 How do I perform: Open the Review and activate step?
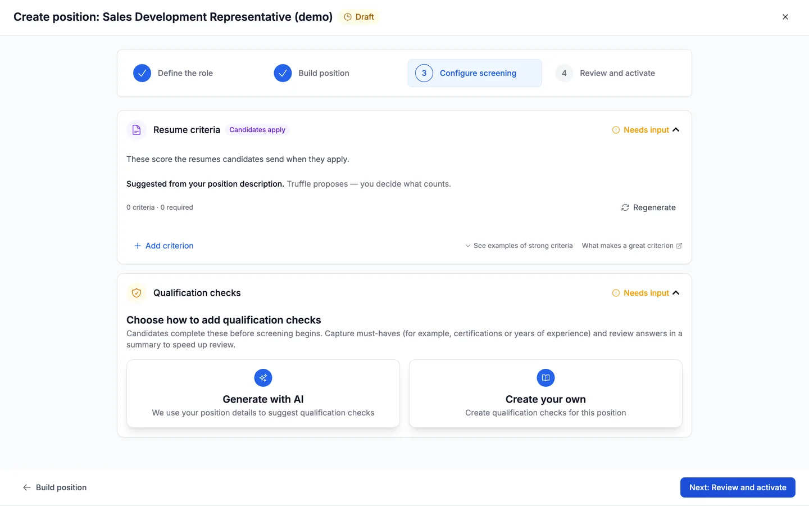click(617, 73)
